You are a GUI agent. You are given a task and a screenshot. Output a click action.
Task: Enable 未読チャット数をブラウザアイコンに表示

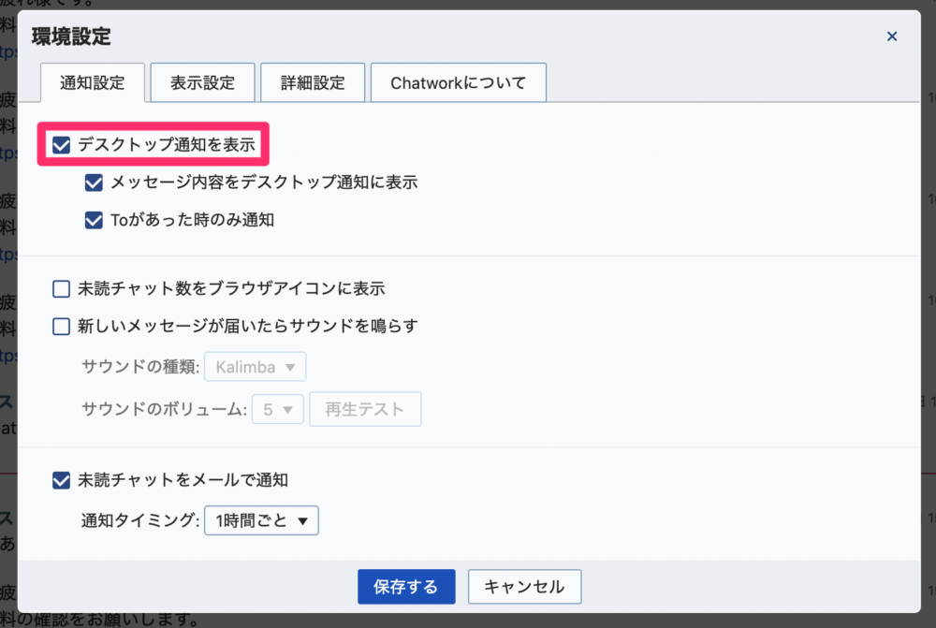coord(61,288)
